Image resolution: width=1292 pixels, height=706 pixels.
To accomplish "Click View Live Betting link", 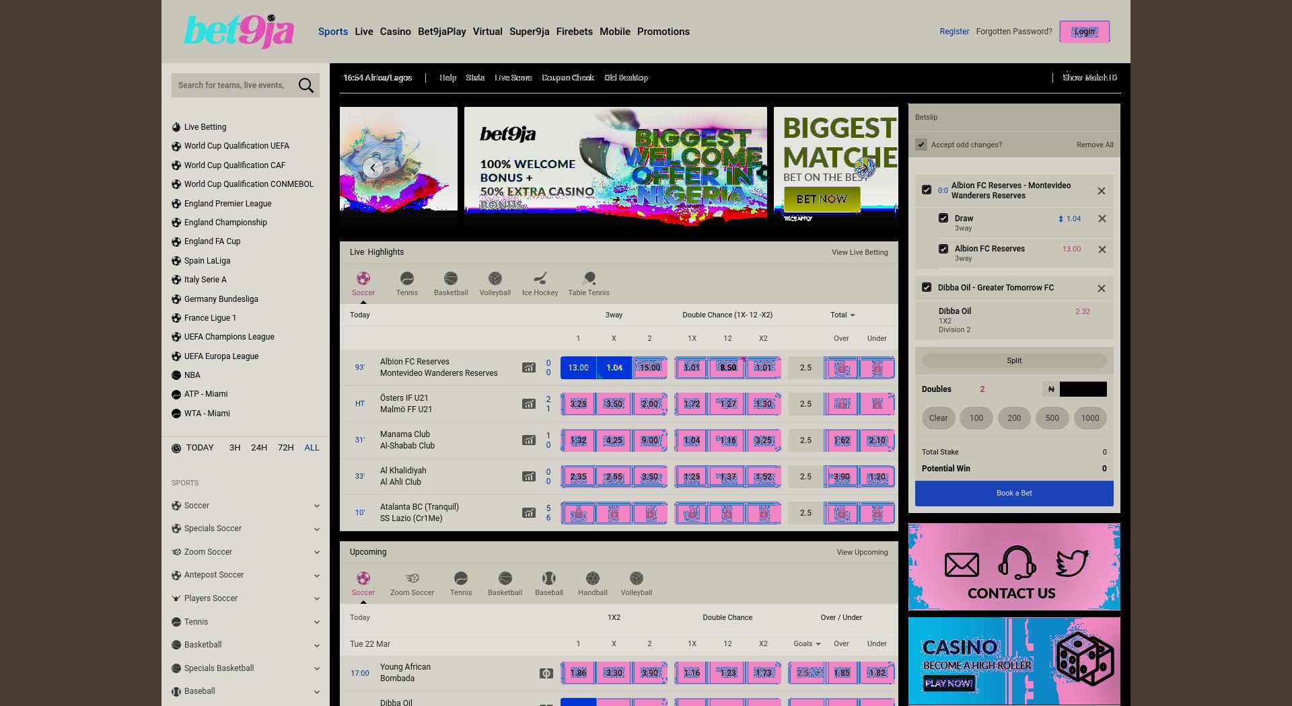I will click(x=859, y=252).
